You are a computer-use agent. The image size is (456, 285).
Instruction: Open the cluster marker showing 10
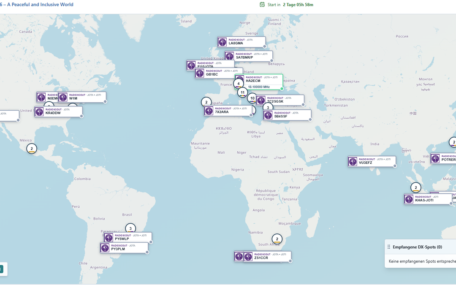click(252, 98)
